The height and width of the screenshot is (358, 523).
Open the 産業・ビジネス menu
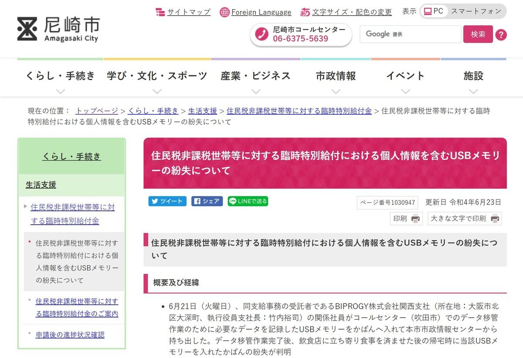coord(256,76)
